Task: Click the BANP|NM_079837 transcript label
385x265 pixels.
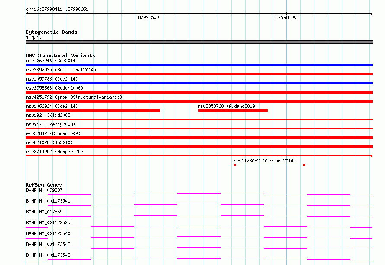Action: coord(44,190)
